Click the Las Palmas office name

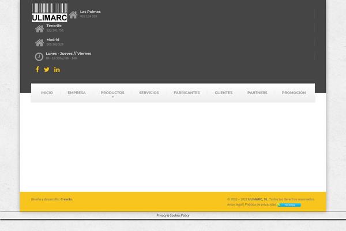point(91,12)
